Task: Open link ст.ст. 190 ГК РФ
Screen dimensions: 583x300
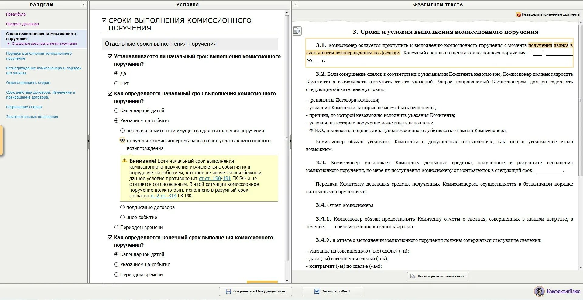Action: 210,179
